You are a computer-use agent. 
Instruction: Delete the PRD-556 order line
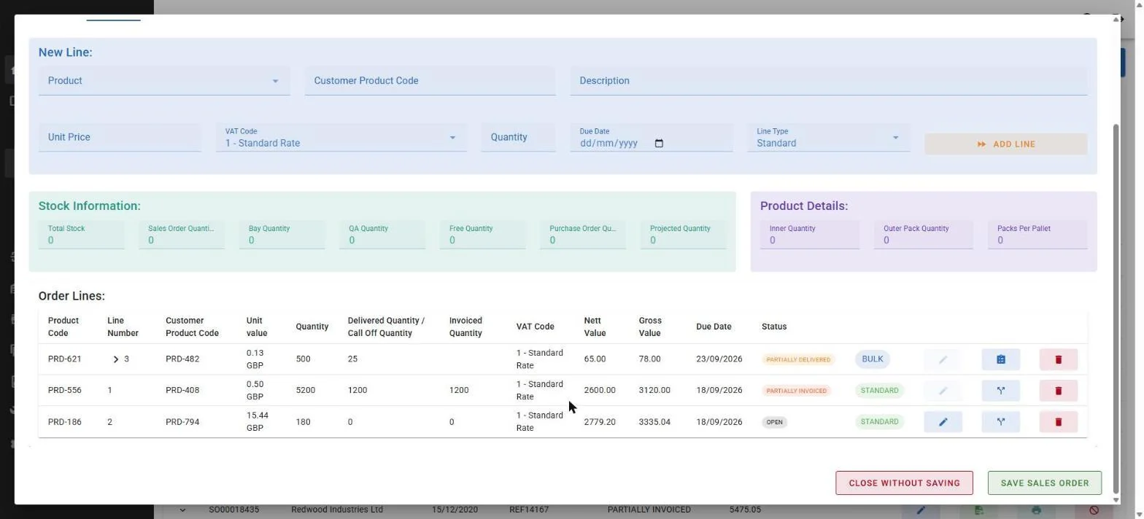pyautogui.click(x=1059, y=391)
